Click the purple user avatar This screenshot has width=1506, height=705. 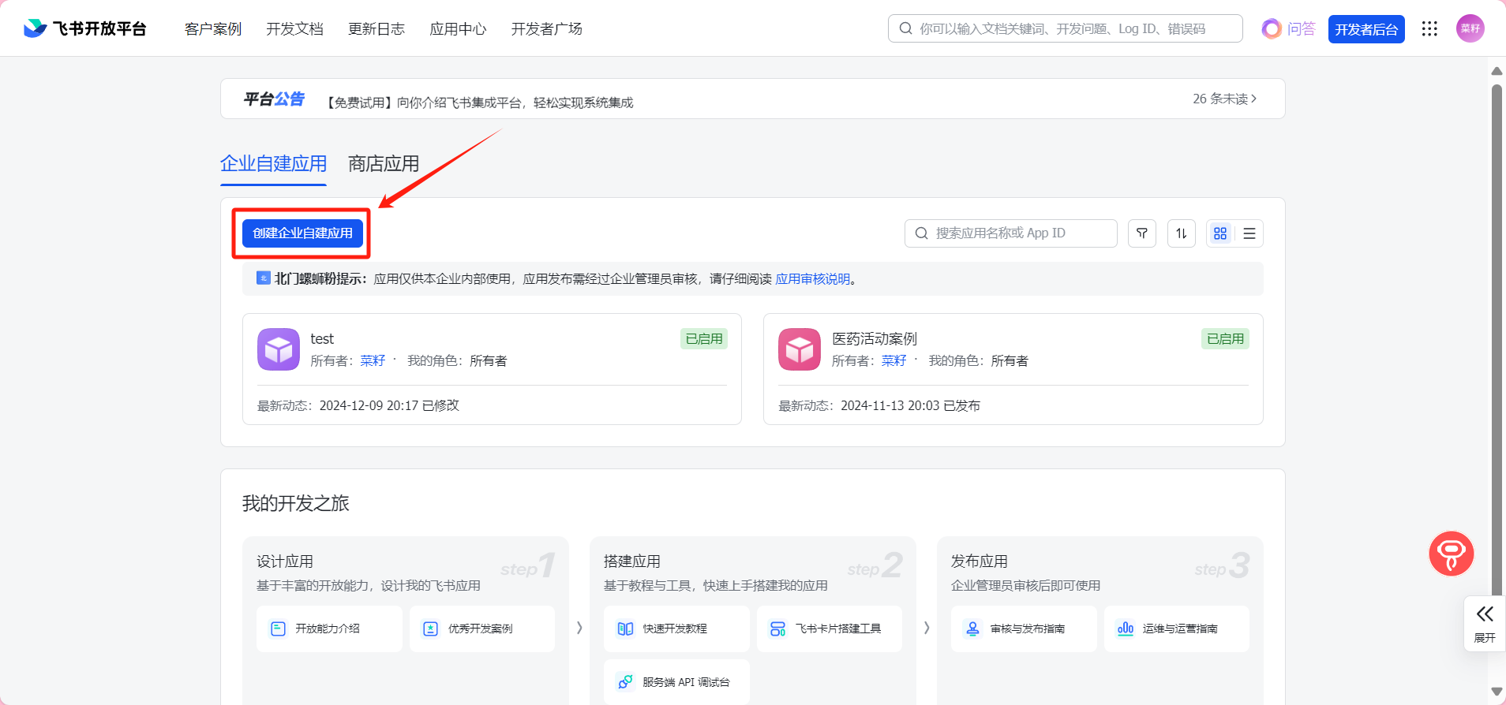[1470, 29]
